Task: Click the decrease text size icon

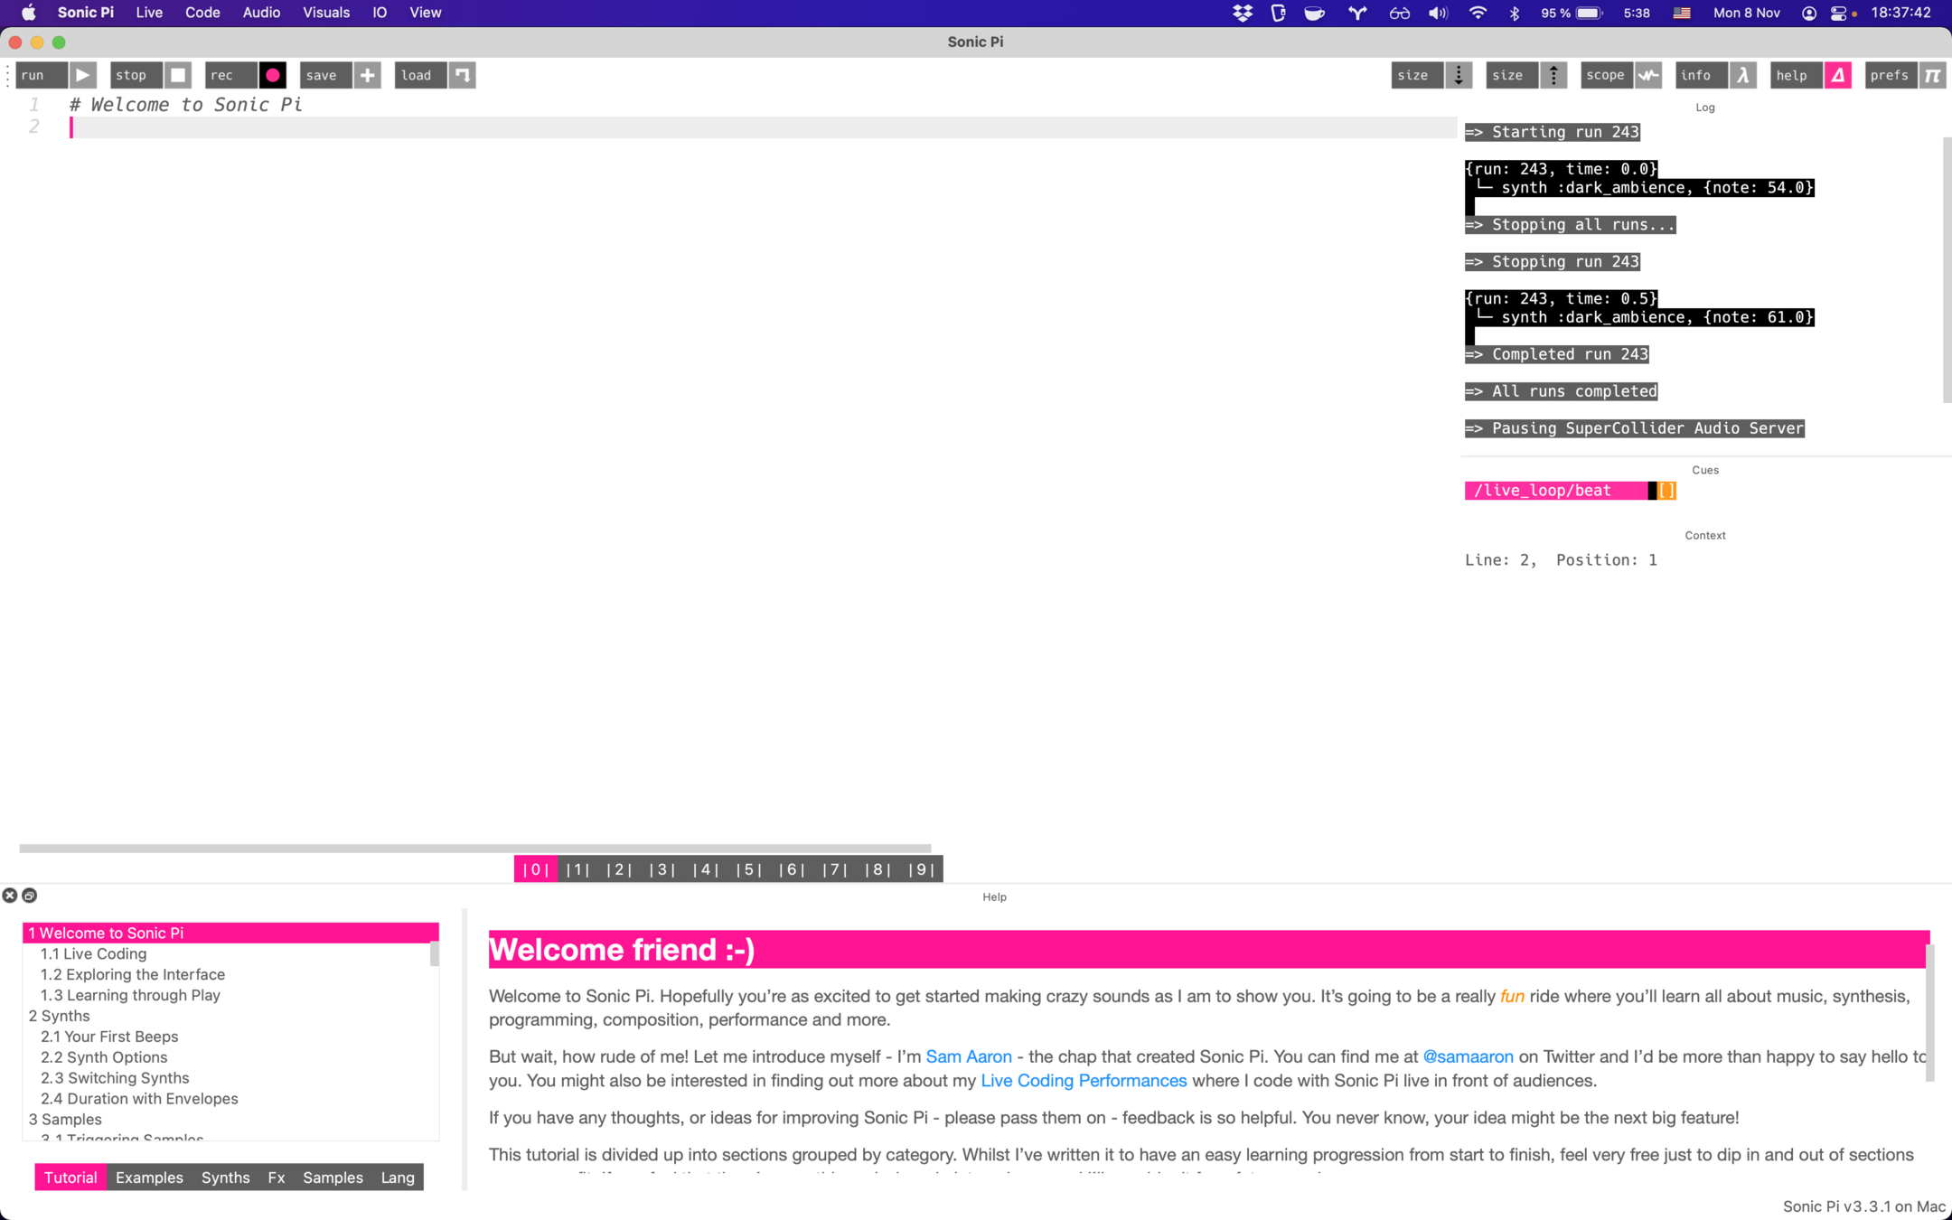Action: click(x=1459, y=75)
